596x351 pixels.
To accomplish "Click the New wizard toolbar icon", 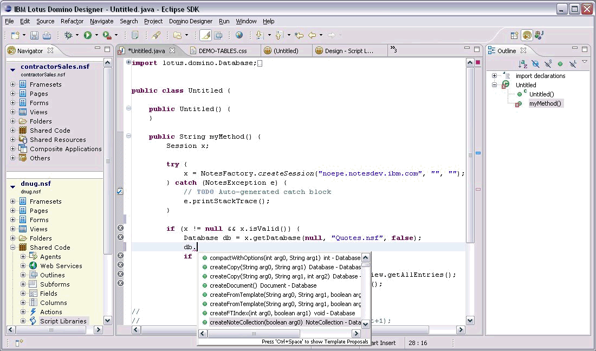I will pyautogui.click(x=15, y=35).
